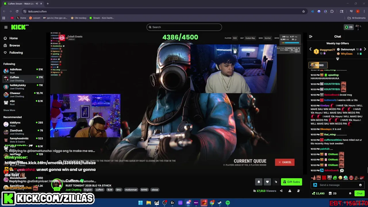Toggle follow heart button

tap(267, 182)
